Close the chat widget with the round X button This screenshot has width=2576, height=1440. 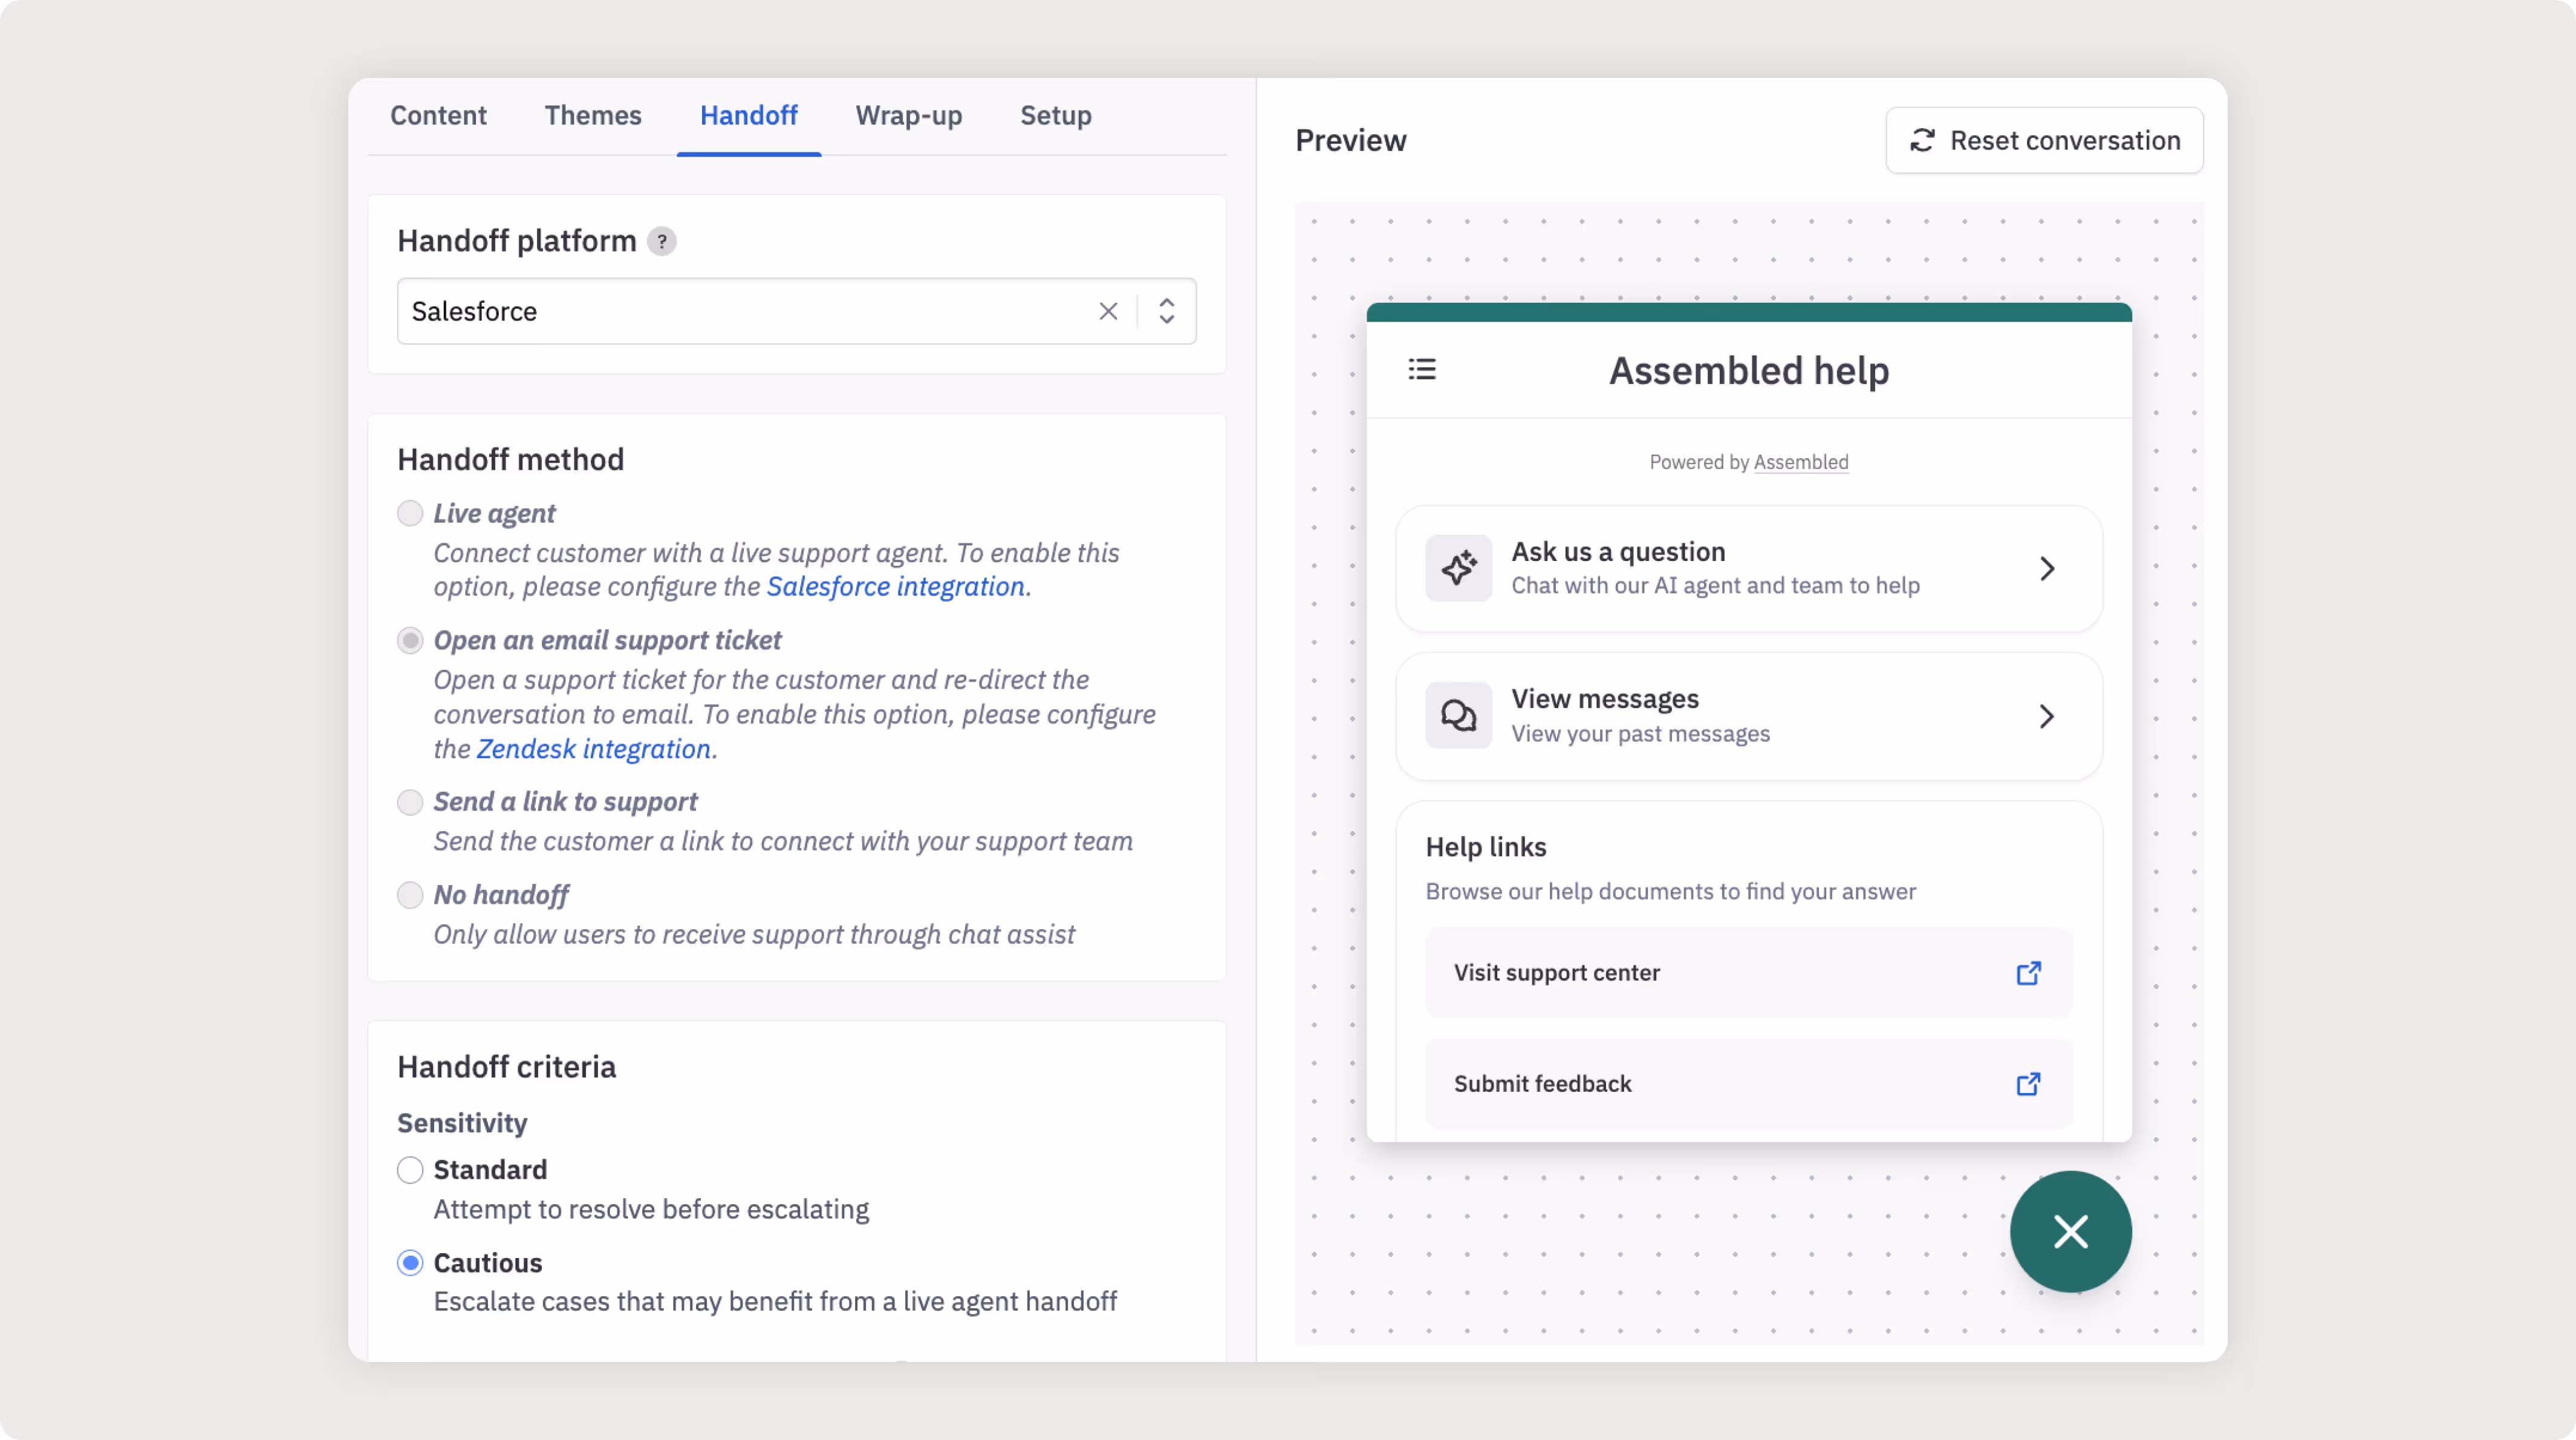coord(2071,1231)
